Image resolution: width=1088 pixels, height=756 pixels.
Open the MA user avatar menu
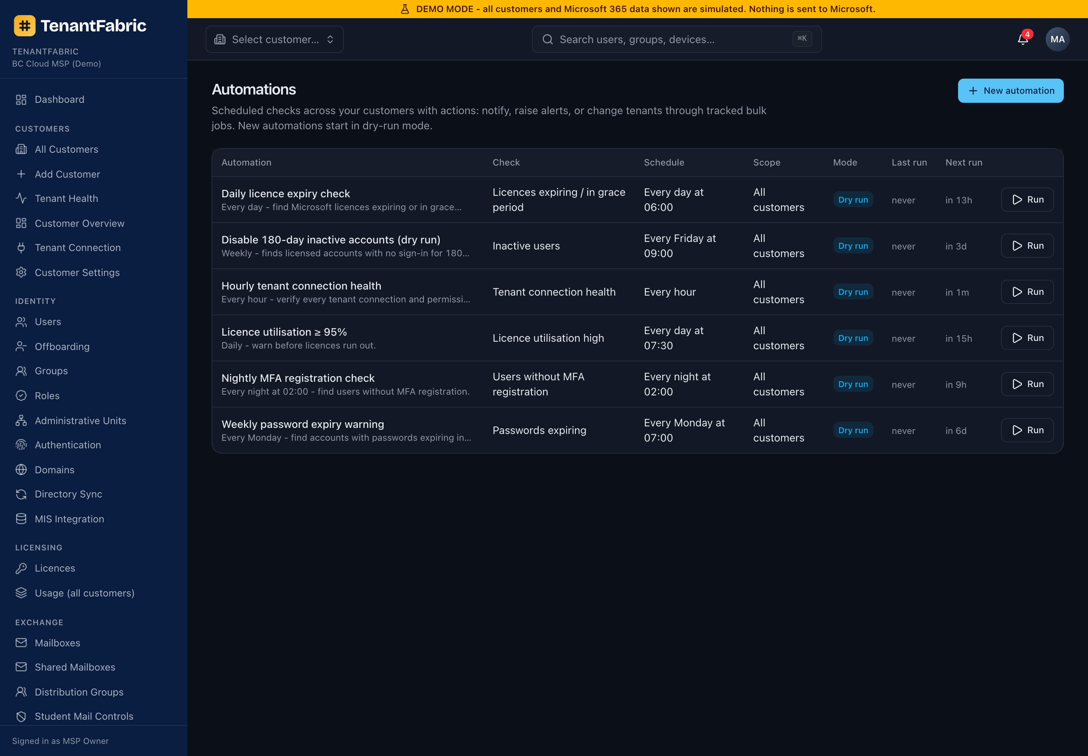(1057, 39)
